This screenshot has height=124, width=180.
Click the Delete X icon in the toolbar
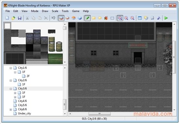(x=46, y=18)
